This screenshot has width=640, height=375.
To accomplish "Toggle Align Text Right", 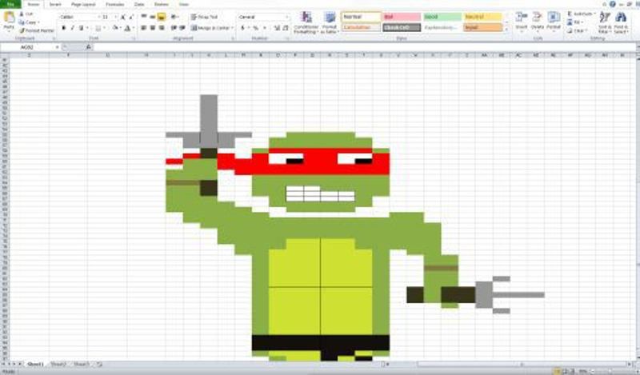I will pos(162,28).
